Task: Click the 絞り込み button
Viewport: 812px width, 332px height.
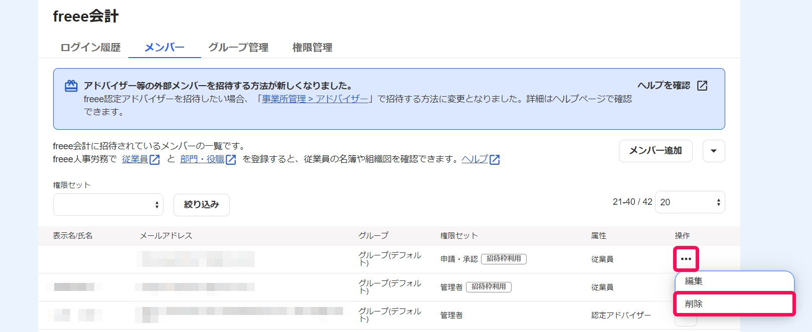Action: click(x=202, y=205)
